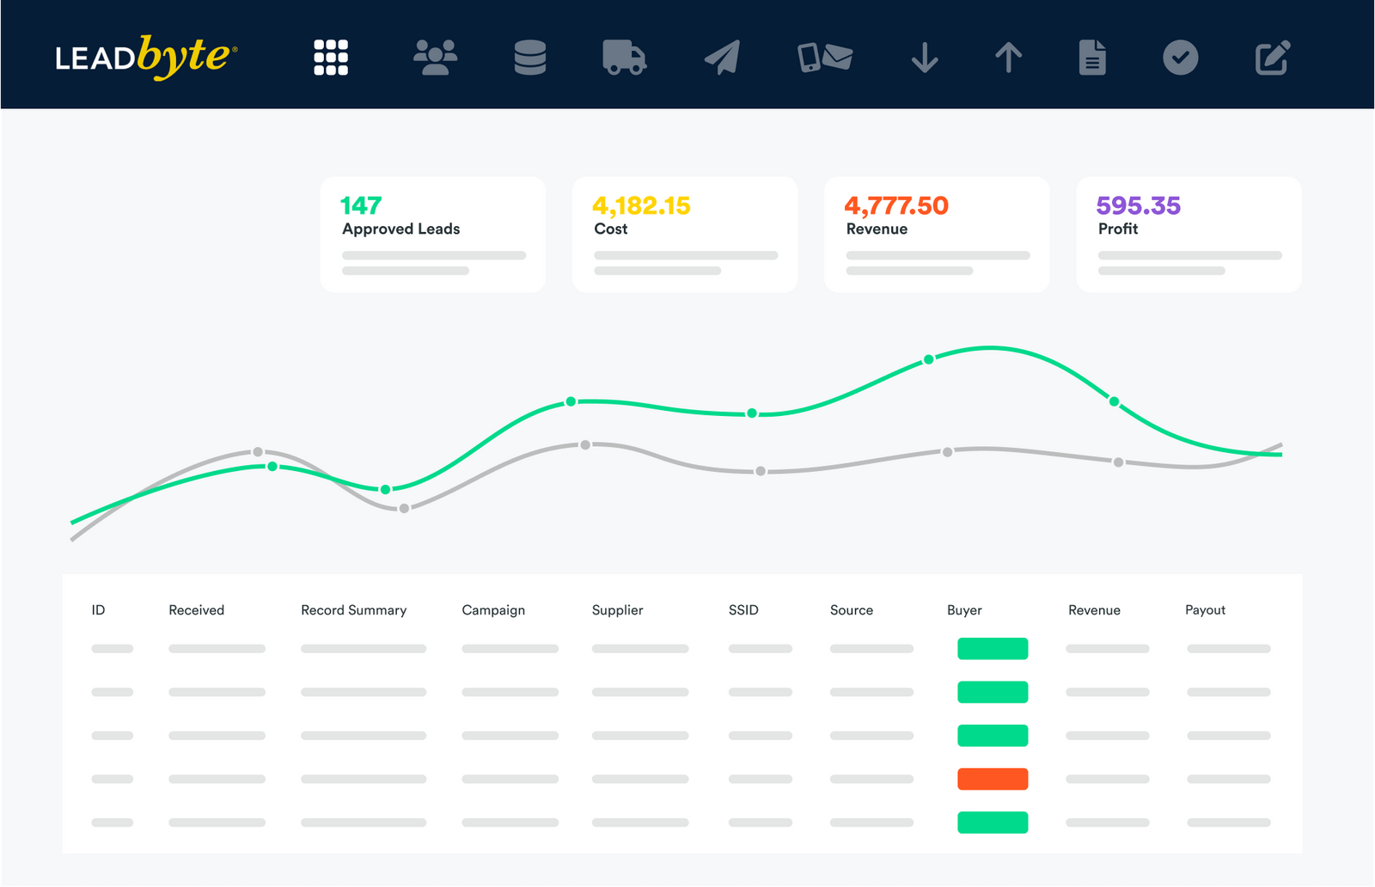Select the 147 Approved Leads card
Screen dimensions: 1375x887
click(432, 233)
